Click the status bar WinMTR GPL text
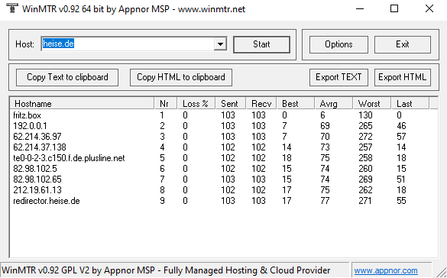 pos(166,270)
